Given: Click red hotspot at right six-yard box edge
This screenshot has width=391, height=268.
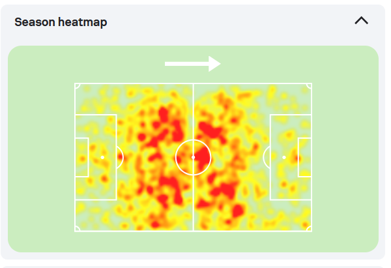Looking at the screenshot, I should [297, 158].
